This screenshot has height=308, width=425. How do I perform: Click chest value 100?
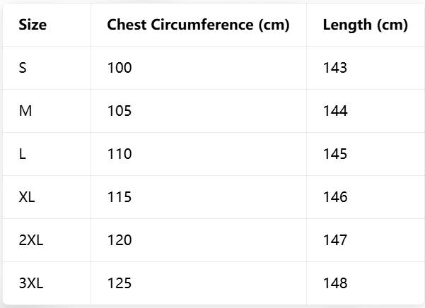[x=120, y=68]
